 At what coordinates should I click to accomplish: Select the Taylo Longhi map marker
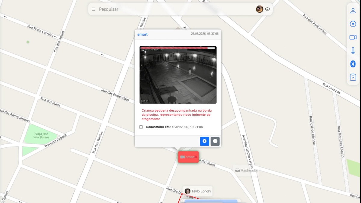click(x=198, y=191)
